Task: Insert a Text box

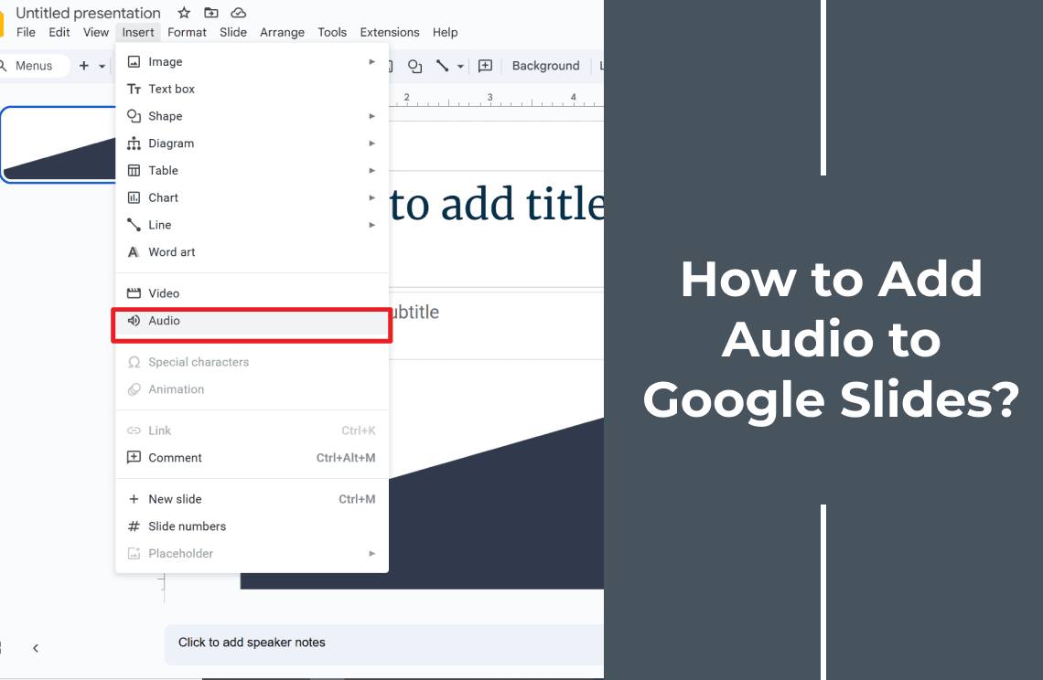Action: 252,89
